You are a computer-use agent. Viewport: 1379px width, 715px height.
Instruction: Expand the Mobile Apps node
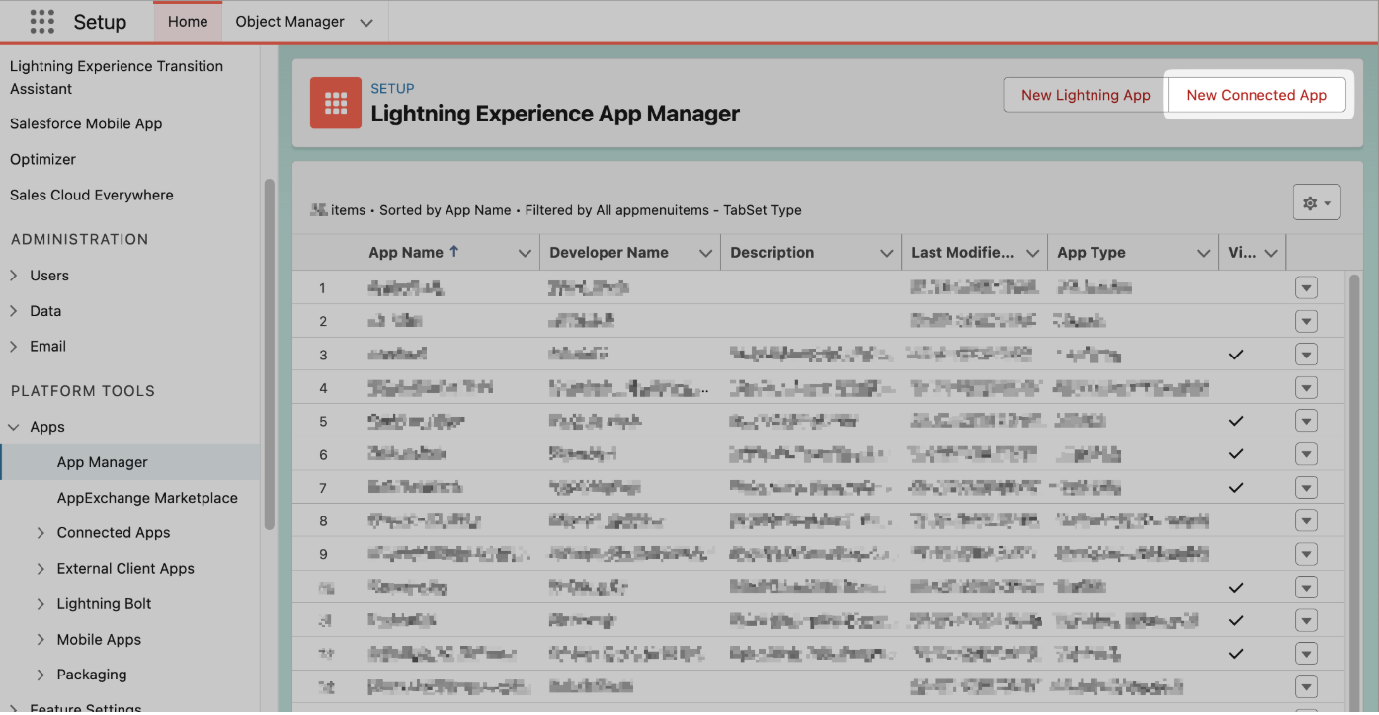coord(41,640)
